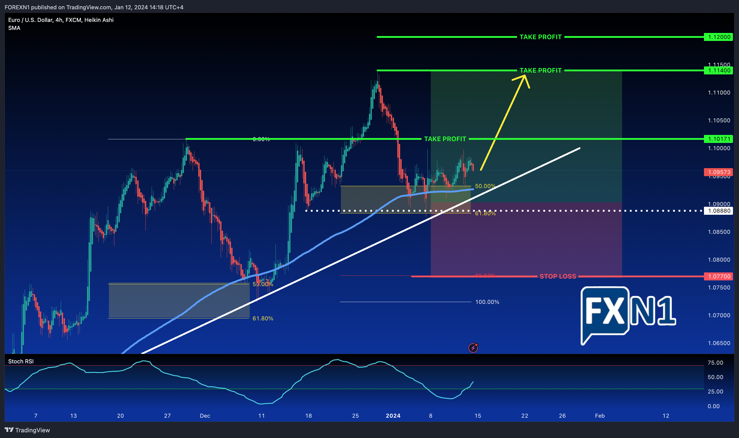
Task: Click the 1.07000 price on the price scale
Action: coord(719,315)
